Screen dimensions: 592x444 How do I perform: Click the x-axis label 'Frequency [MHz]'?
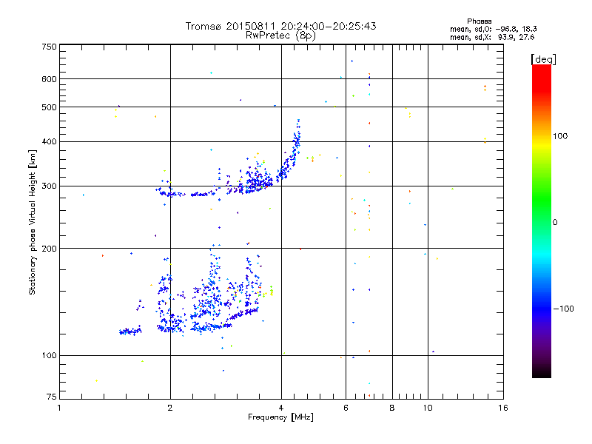pyautogui.click(x=280, y=417)
